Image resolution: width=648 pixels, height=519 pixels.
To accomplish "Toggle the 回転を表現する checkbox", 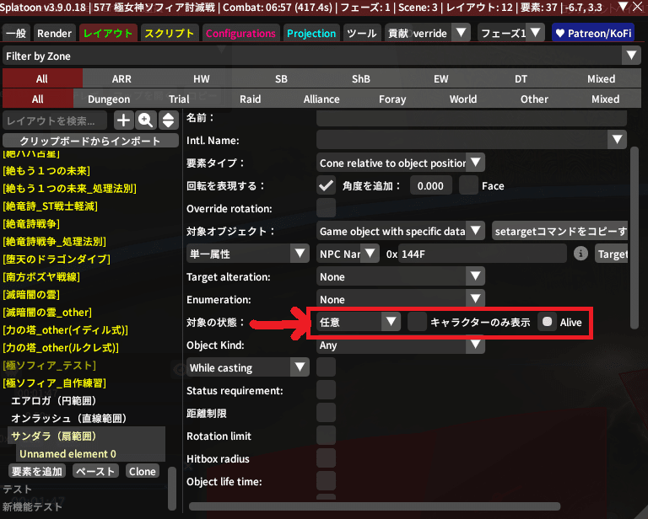I will click(x=326, y=185).
